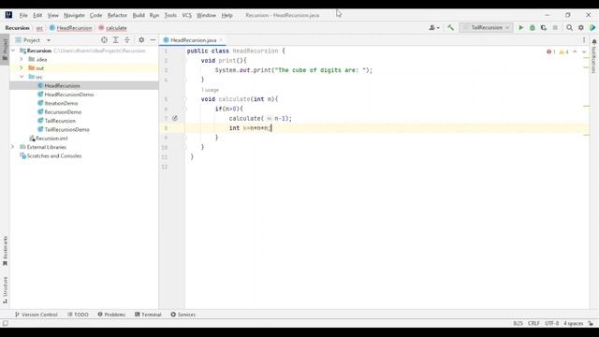Open the Services tool window
Image resolution: width=599 pixels, height=337 pixels.
pyautogui.click(x=183, y=315)
